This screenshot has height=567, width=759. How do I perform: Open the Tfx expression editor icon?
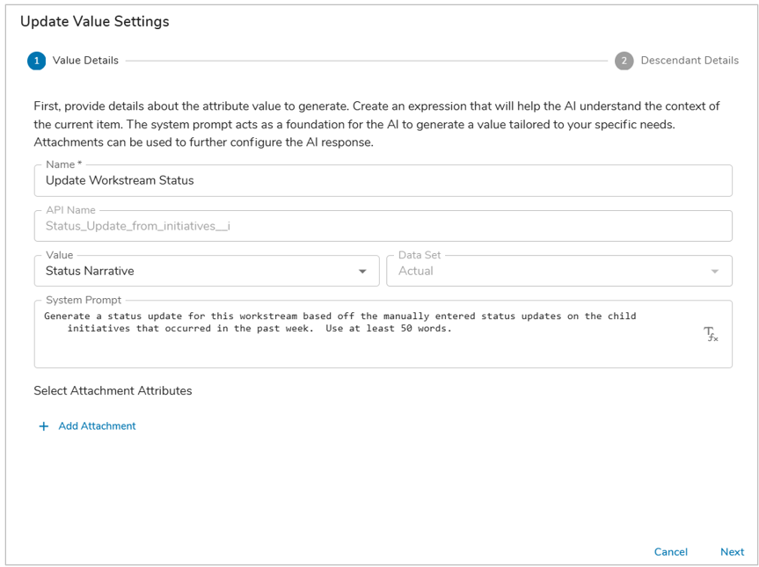click(x=711, y=334)
